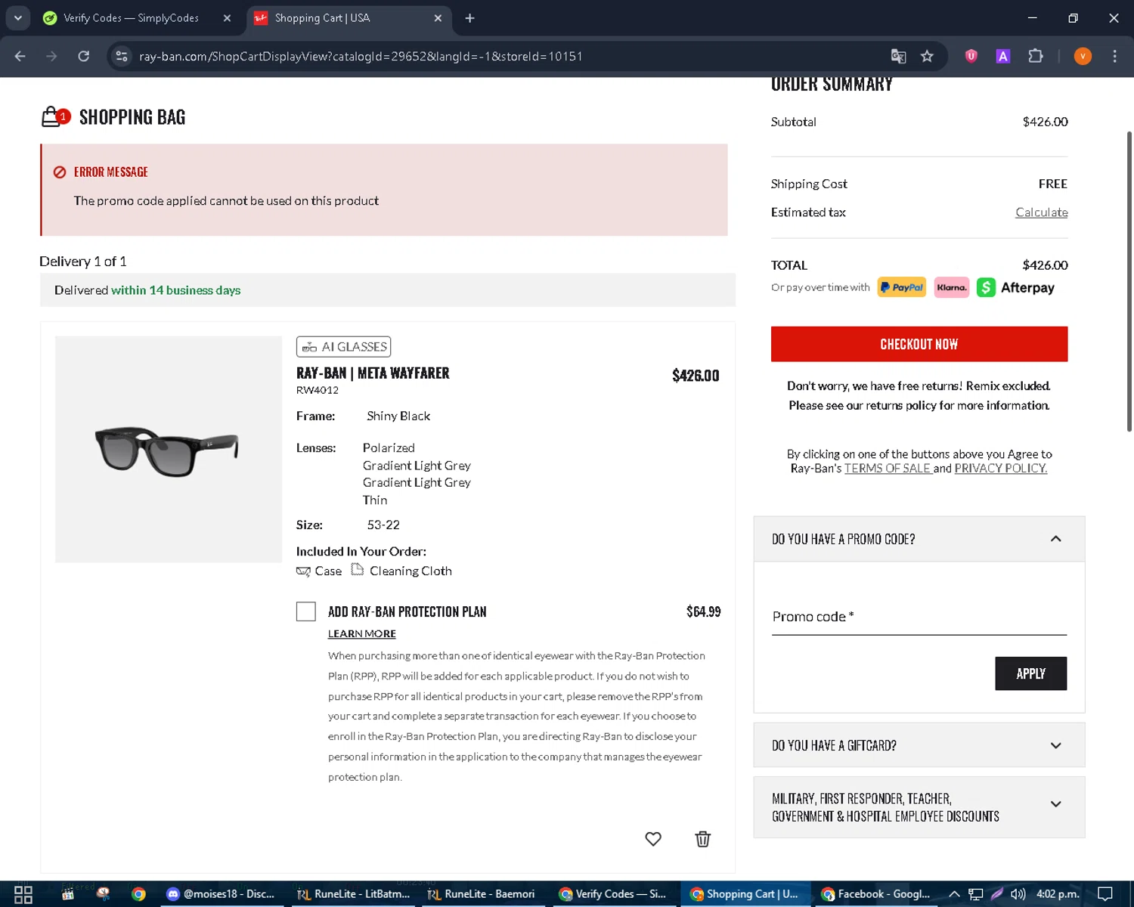Click the 'within 14 business days' text
The height and width of the screenshot is (907, 1134).
click(x=175, y=290)
